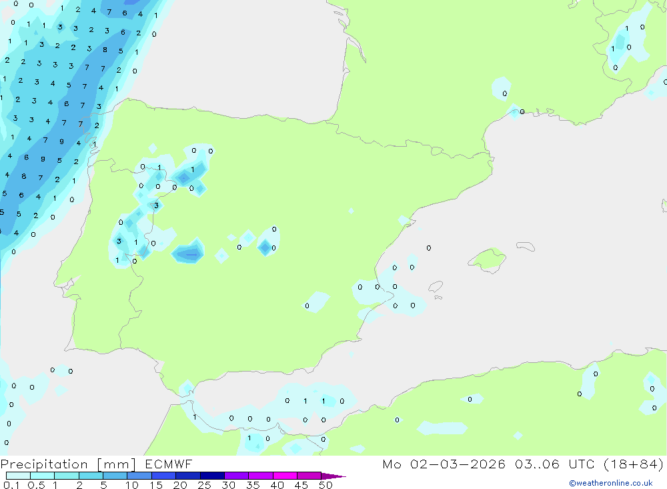
Task: Click the 'Precipitation' title text
Action: coord(44,464)
